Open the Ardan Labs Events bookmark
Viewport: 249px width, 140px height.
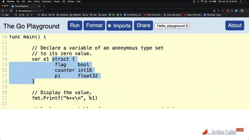tap(153, 15)
